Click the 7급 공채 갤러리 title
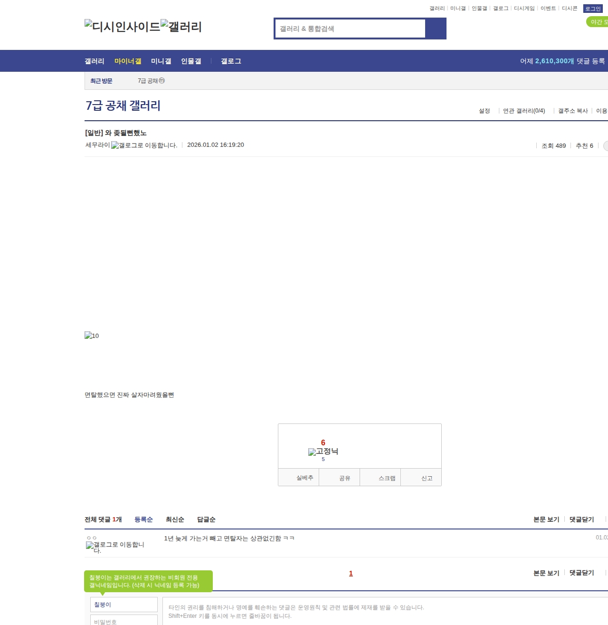This screenshot has height=625, width=608. click(123, 106)
